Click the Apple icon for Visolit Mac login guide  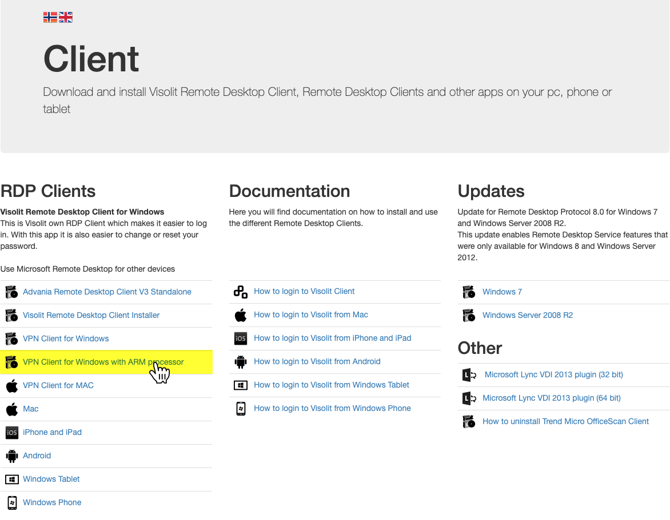click(240, 315)
